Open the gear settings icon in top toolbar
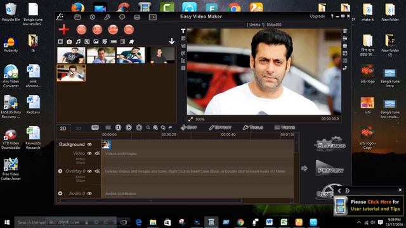 click(x=93, y=17)
